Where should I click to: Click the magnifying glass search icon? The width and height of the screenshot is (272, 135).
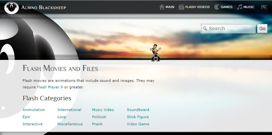point(205,28)
